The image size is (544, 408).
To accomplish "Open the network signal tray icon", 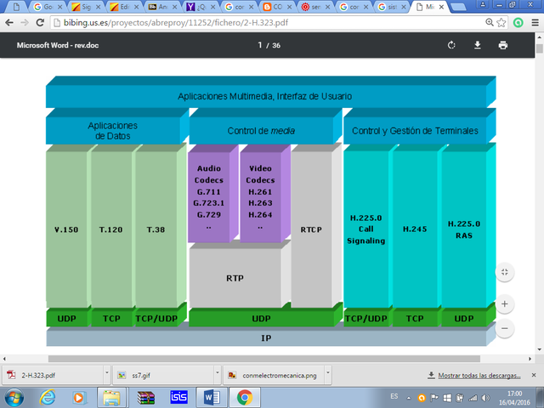I will coord(473,398).
